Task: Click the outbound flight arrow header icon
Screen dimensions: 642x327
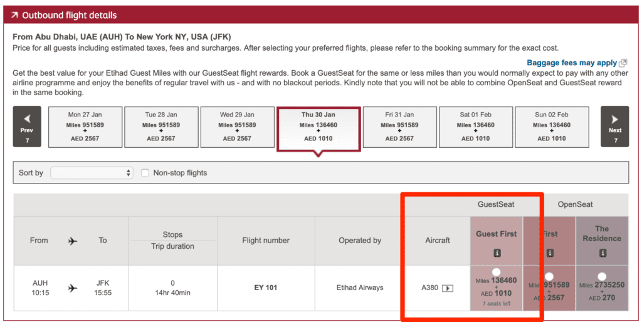Action: 14,15
